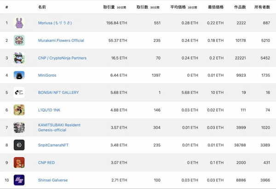
Task: Sort by 取引数 column header
Action: coord(148,7)
